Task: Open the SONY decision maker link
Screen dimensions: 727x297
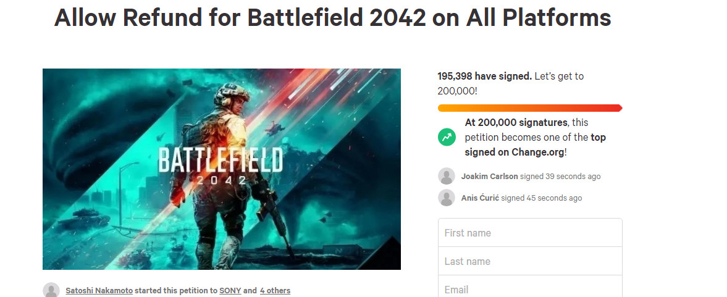Action: pos(230,290)
